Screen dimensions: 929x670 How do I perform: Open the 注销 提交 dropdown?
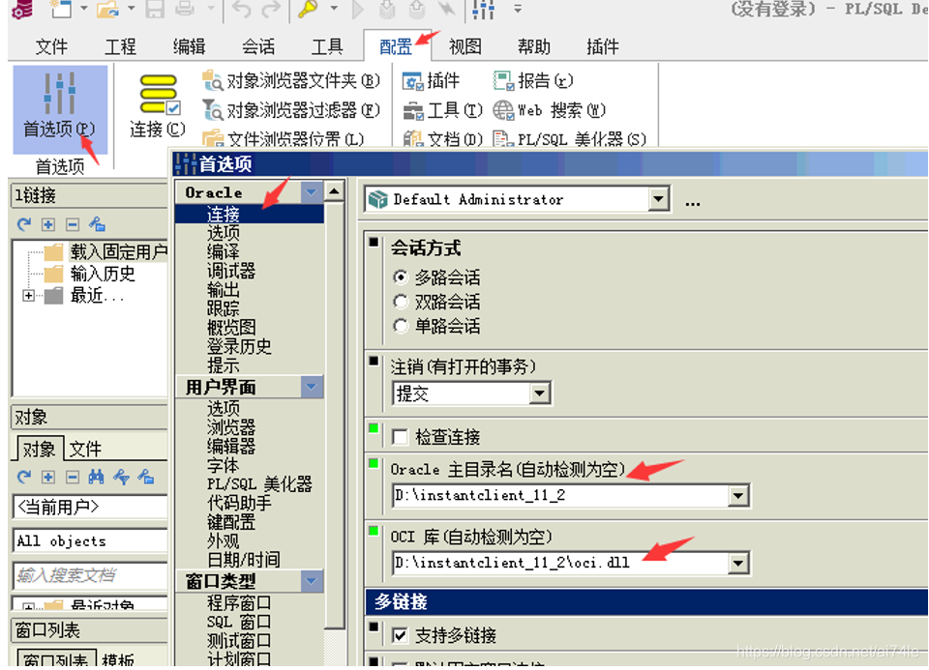coord(539,393)
